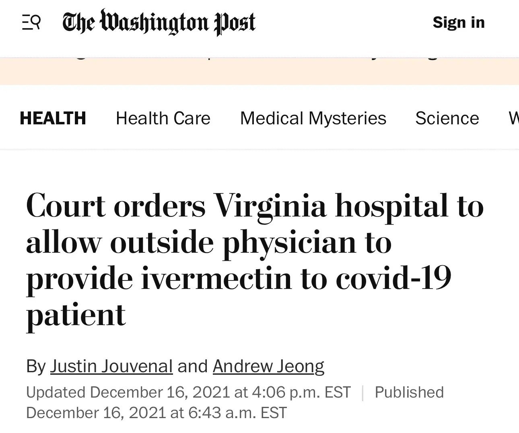Click the Sign in button
The height and width of the screenshot is (433, 519).
[459, 22]
